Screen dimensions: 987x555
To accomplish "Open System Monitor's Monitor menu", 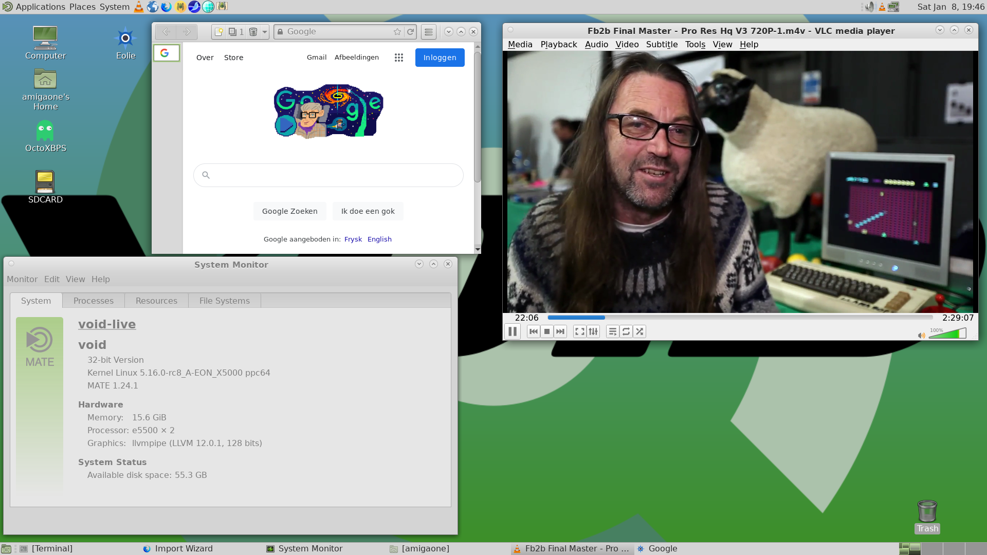I will [x=22, y=279].
